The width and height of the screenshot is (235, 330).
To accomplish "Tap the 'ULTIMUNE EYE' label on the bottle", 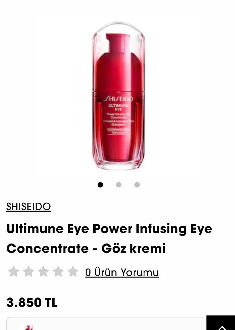I will 118,107.
